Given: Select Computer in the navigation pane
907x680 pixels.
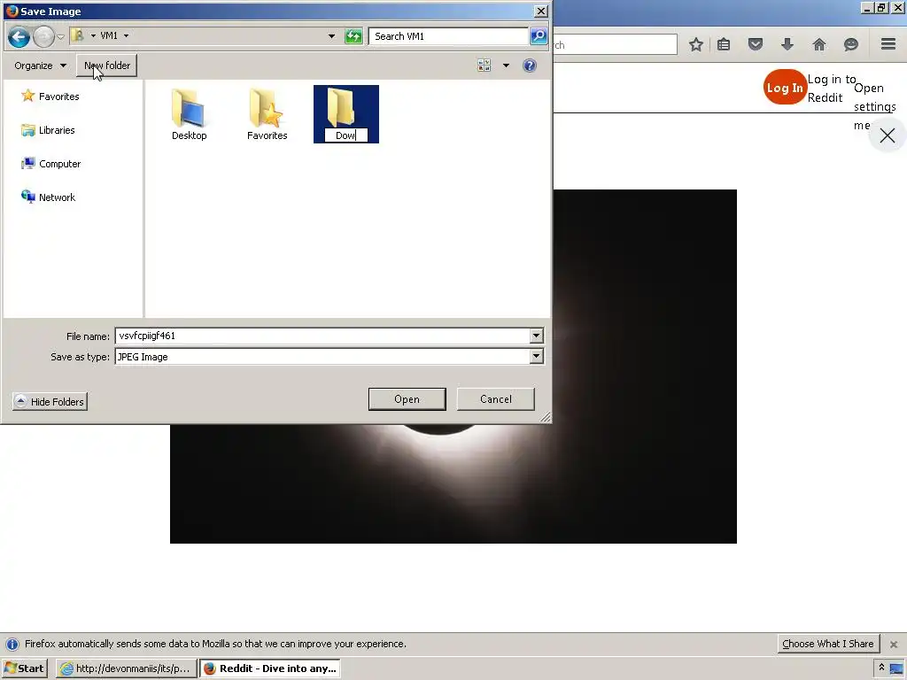Looking at the screenshot, I should (50, 164).
